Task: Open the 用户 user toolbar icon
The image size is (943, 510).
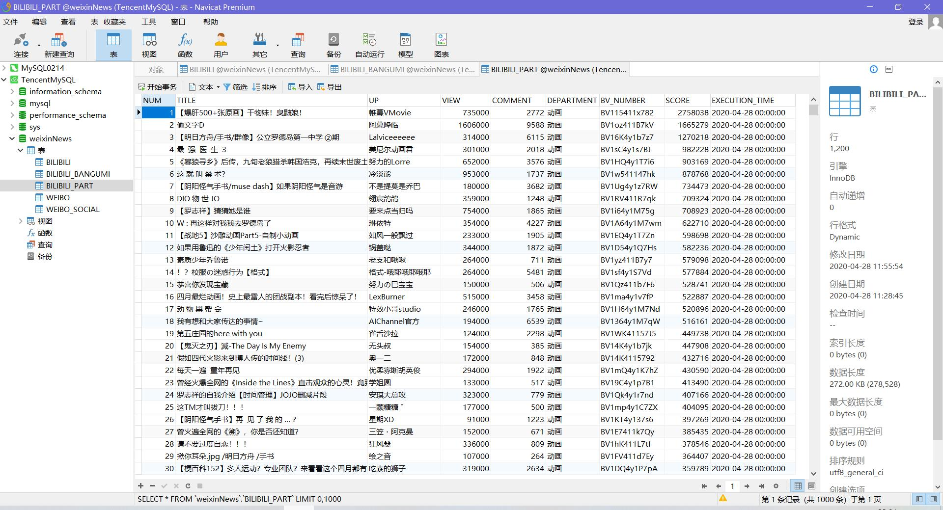Action: click(221, 45)
